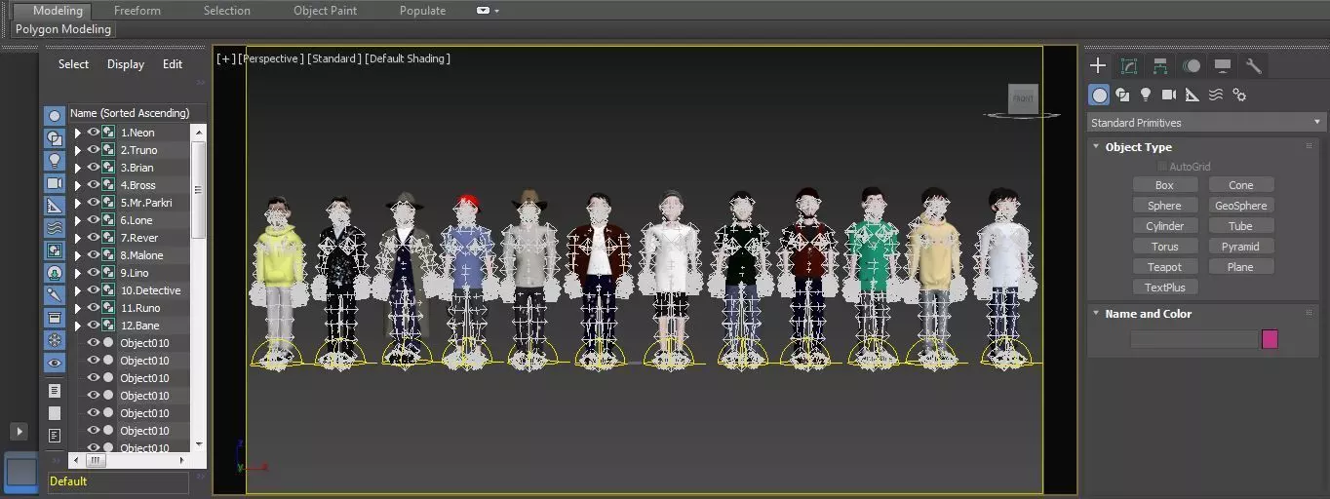Screen dimensions: 1330x499
Task: Open the Default layer dropdown field
Action: 117,481
